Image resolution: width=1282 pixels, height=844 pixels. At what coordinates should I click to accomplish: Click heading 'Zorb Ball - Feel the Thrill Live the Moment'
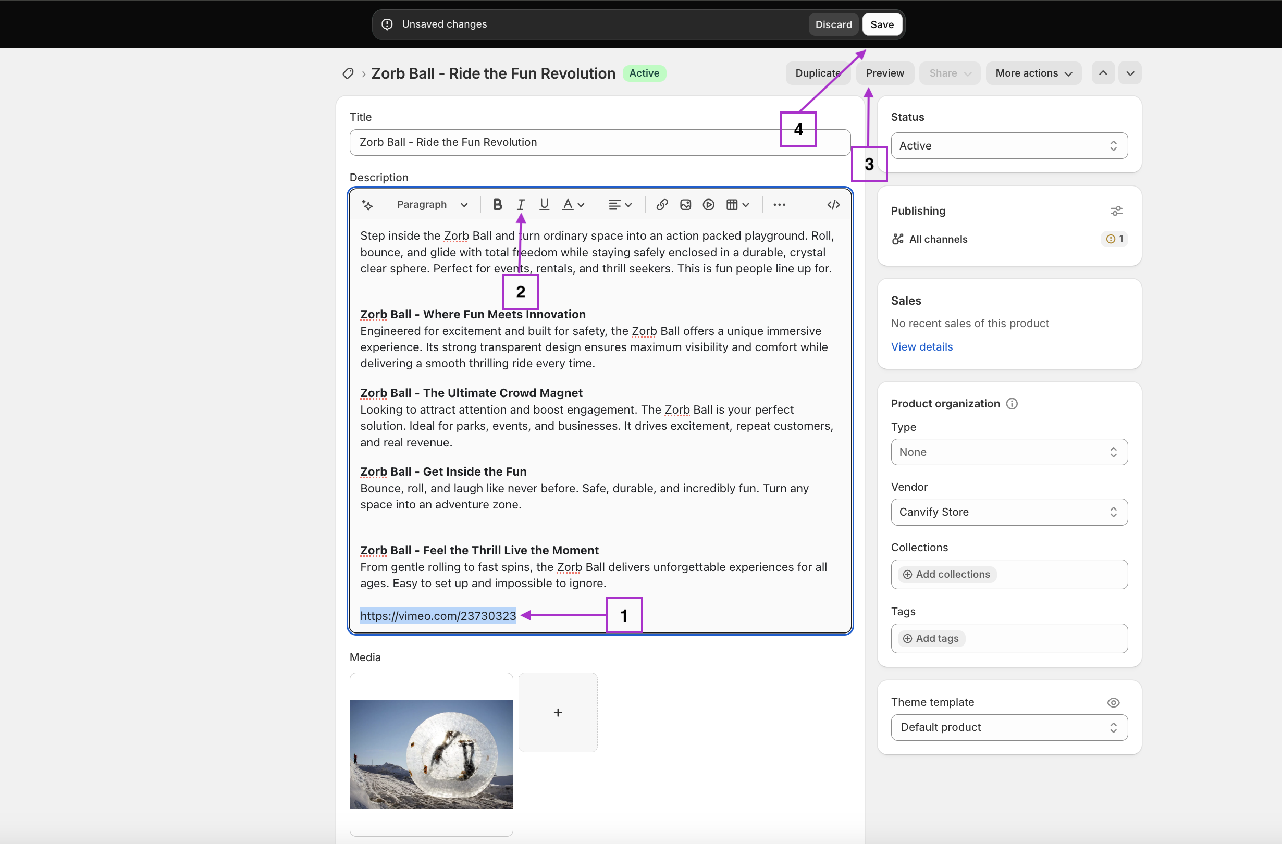pyautogui.click(x=479, y=551)
